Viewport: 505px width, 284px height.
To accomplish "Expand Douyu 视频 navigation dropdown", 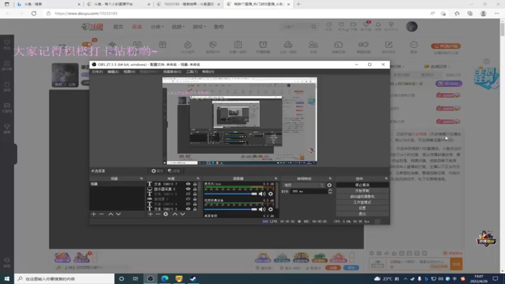I will [x=178, y=27].
